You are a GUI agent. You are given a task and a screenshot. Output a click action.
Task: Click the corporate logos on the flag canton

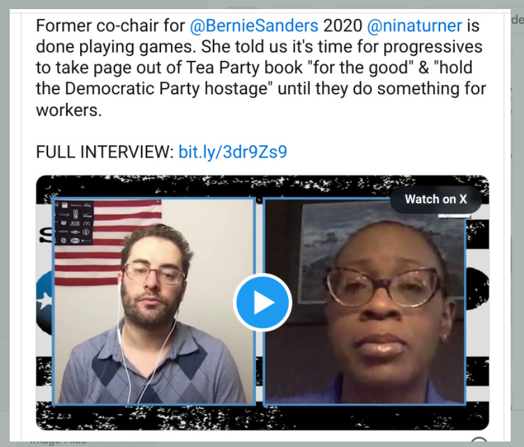[74, 223]
